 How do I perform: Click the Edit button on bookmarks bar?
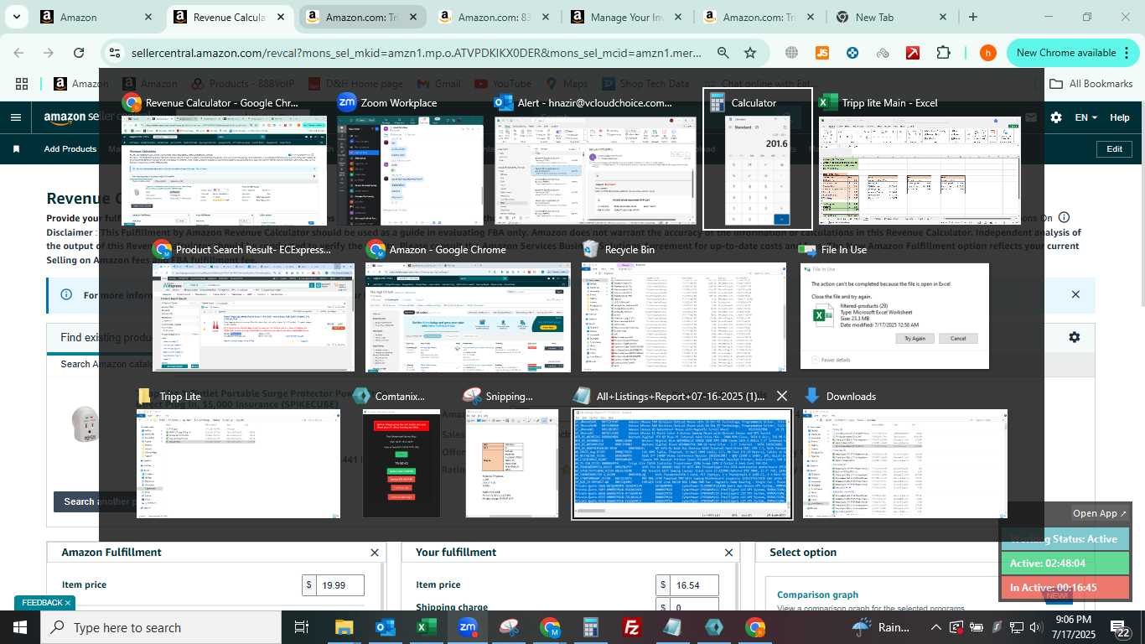1114,149
